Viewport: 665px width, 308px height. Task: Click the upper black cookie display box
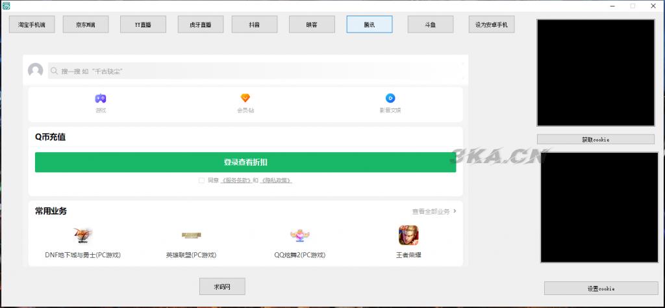(596, 73)
